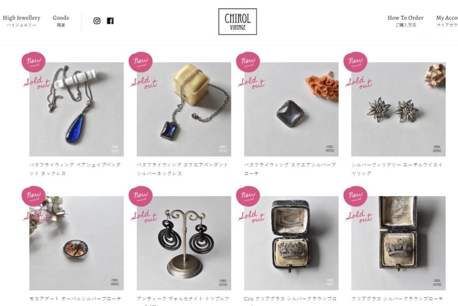458x306 pixels.
Task: Open silver filigree edelweiss earrings photo
Action: pos(398,109)
